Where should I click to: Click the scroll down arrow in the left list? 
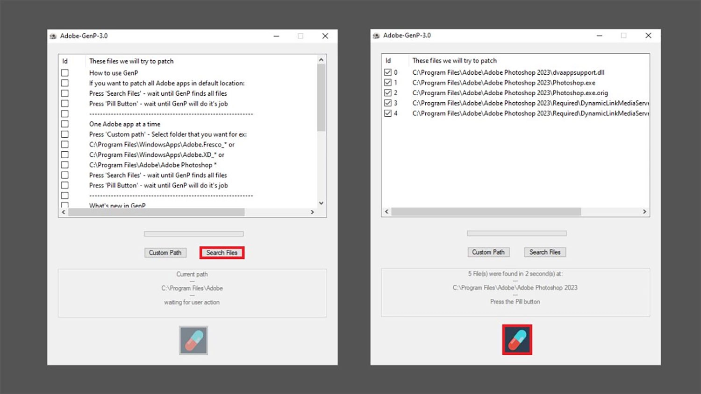click(x=321, y=203)
